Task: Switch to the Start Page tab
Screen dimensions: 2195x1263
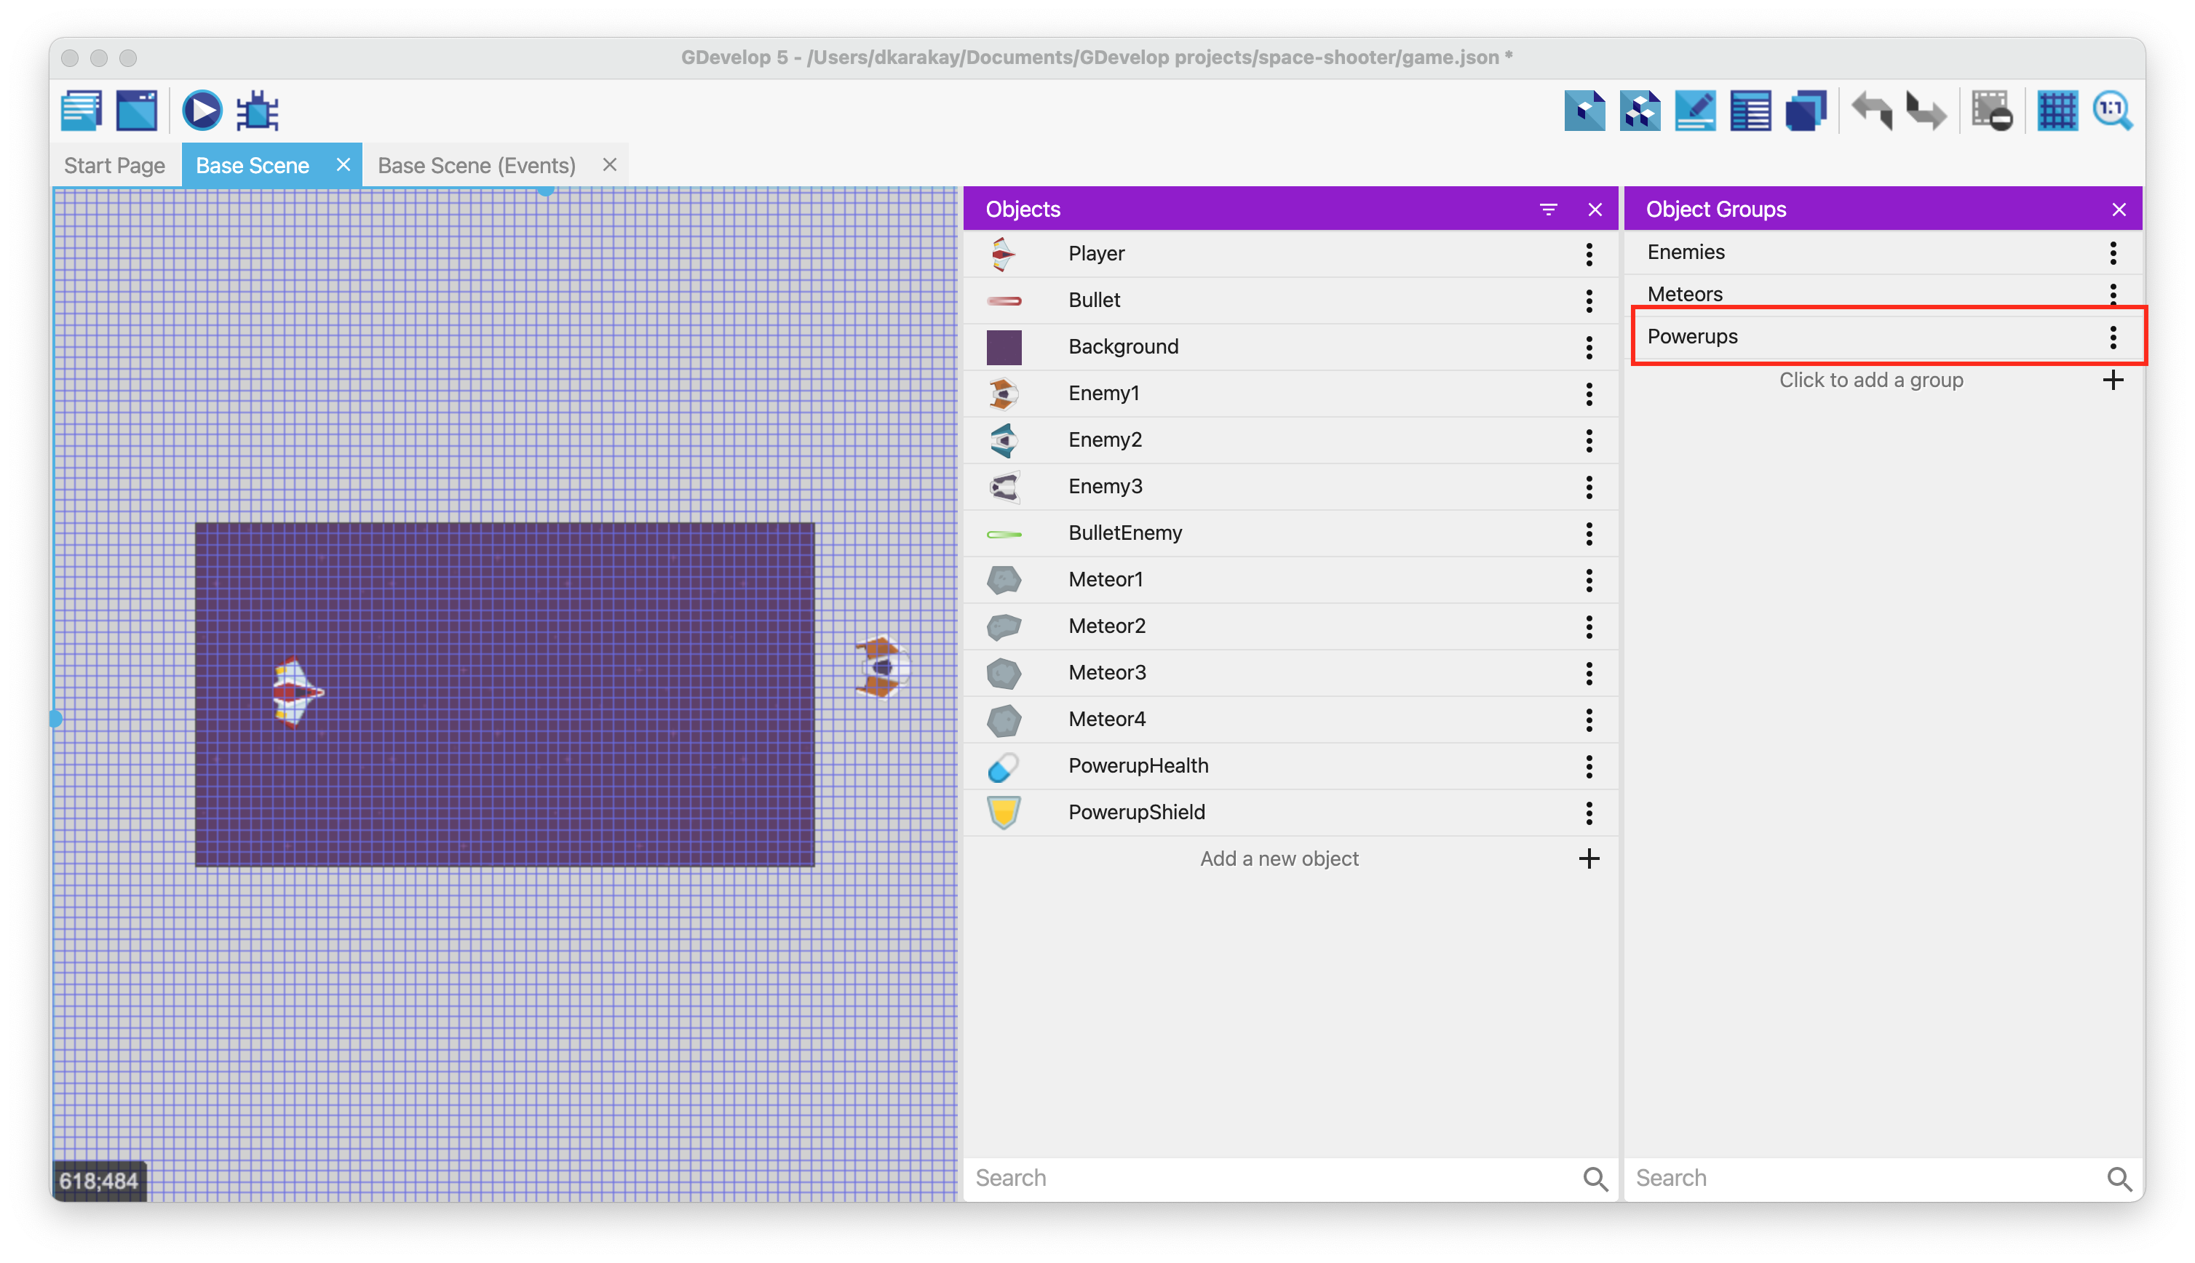Action: coord(114,166)
